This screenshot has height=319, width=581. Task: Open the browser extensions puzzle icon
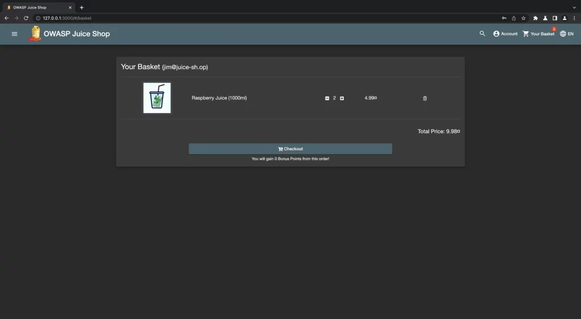pos(536,18)
